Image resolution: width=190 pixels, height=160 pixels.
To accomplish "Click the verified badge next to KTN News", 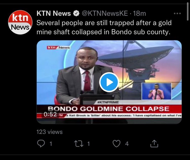I will 76,13.
